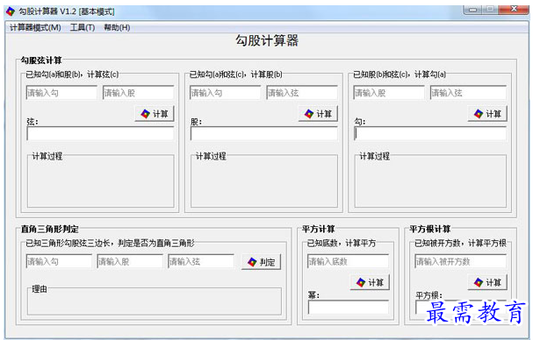Click 计算 button to compute 股
The height and width of the screenshot is (340, 533).
tap(318, 114)
